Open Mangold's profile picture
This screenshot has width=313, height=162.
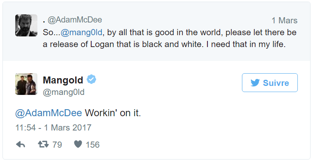pos(26,84)
